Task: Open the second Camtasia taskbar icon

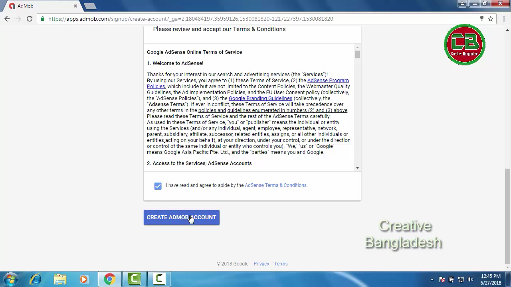Action: 159,279
